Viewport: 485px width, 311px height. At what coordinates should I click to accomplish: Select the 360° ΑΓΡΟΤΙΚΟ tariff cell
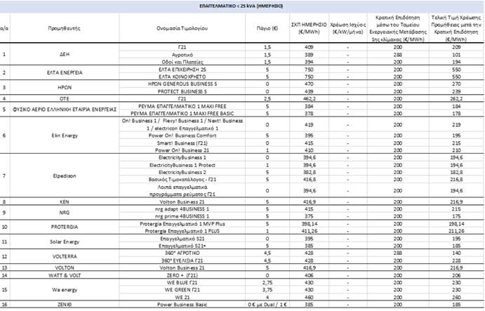(x=182, y=253)
